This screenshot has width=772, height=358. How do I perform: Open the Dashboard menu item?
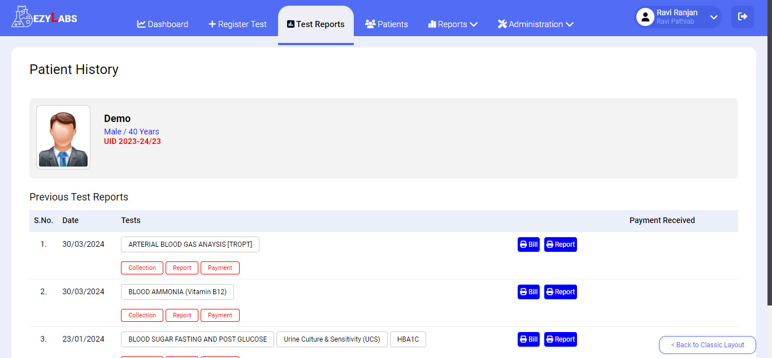tap(163, 24)
